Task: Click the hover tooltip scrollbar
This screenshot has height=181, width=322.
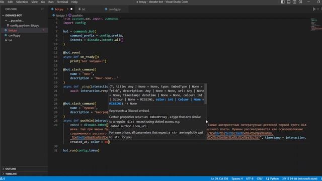Action: click(x=206, y=94)
